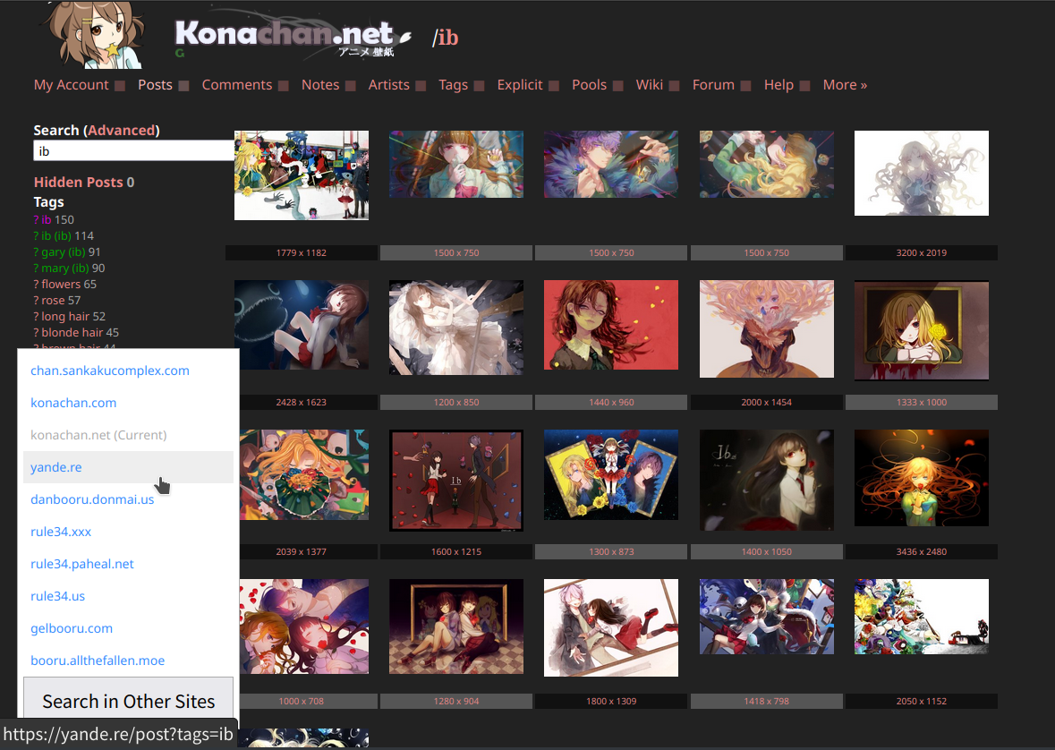
Task: Open submenu square next to My Account
Action: [x=120, y=86]
